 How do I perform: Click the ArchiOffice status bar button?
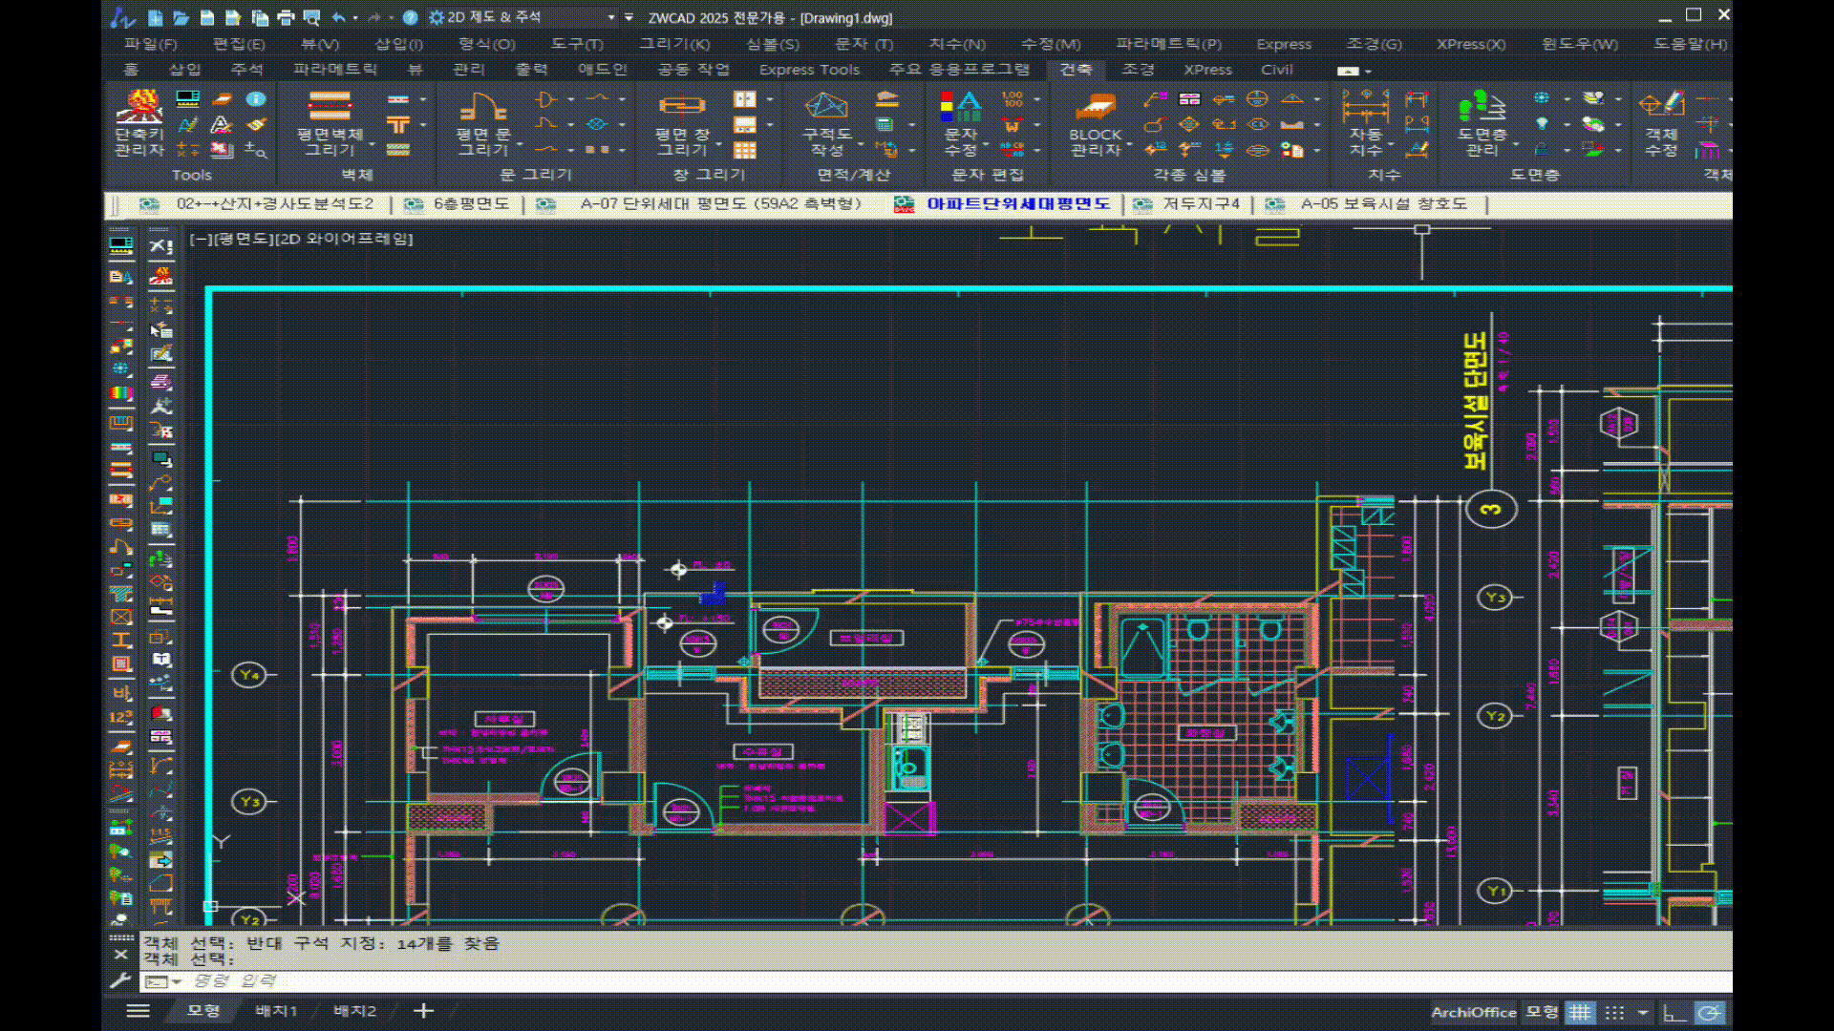pos(1473,1013)
